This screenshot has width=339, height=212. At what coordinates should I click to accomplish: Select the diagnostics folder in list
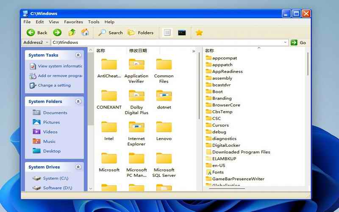221,139
